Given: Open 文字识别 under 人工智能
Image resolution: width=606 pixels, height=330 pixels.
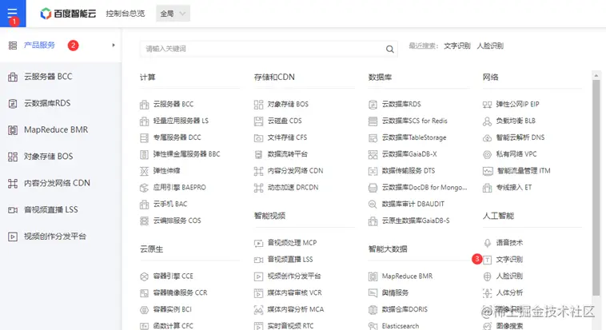Looking at the screenshot, I should (x=509, y=259).
